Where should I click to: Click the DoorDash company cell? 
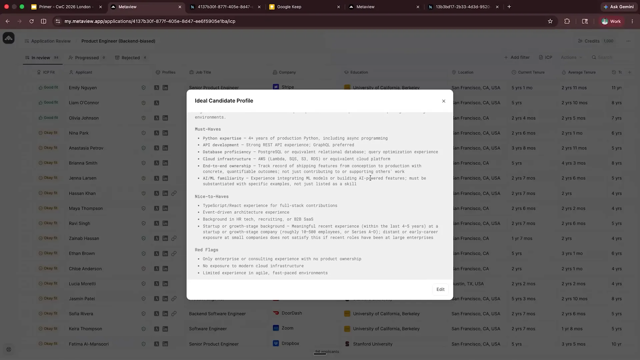point(287,313)
